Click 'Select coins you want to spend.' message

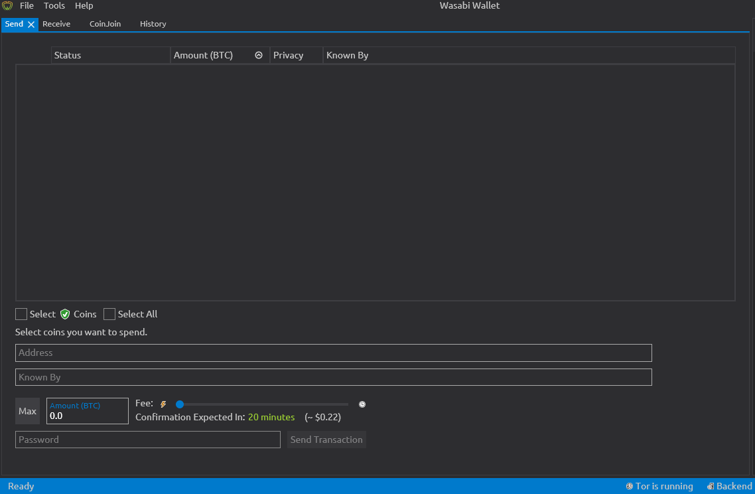(82, 332)
